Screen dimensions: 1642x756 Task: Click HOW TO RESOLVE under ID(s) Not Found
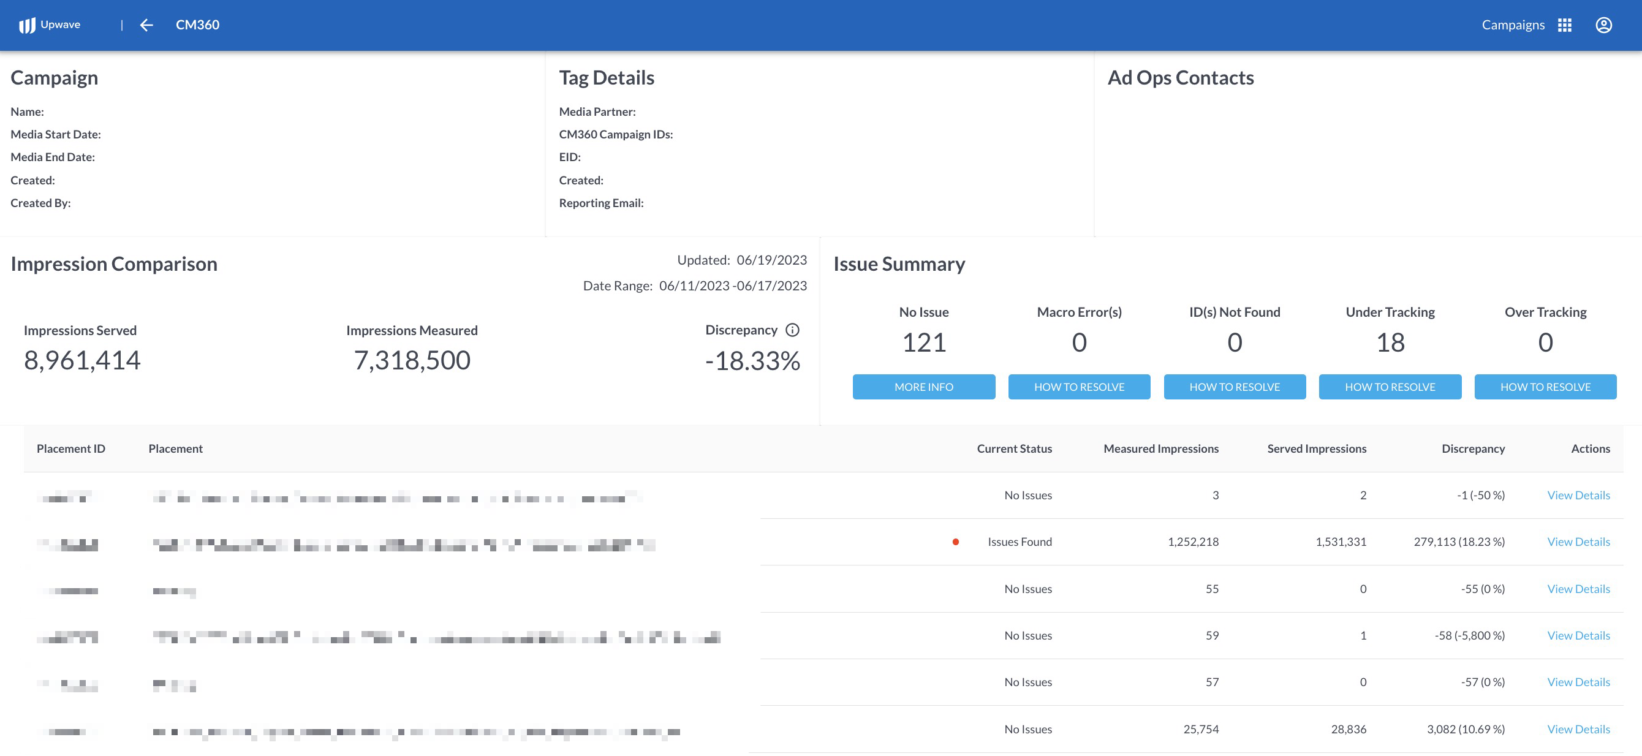pyautogui.click(x=1234, y=387)
